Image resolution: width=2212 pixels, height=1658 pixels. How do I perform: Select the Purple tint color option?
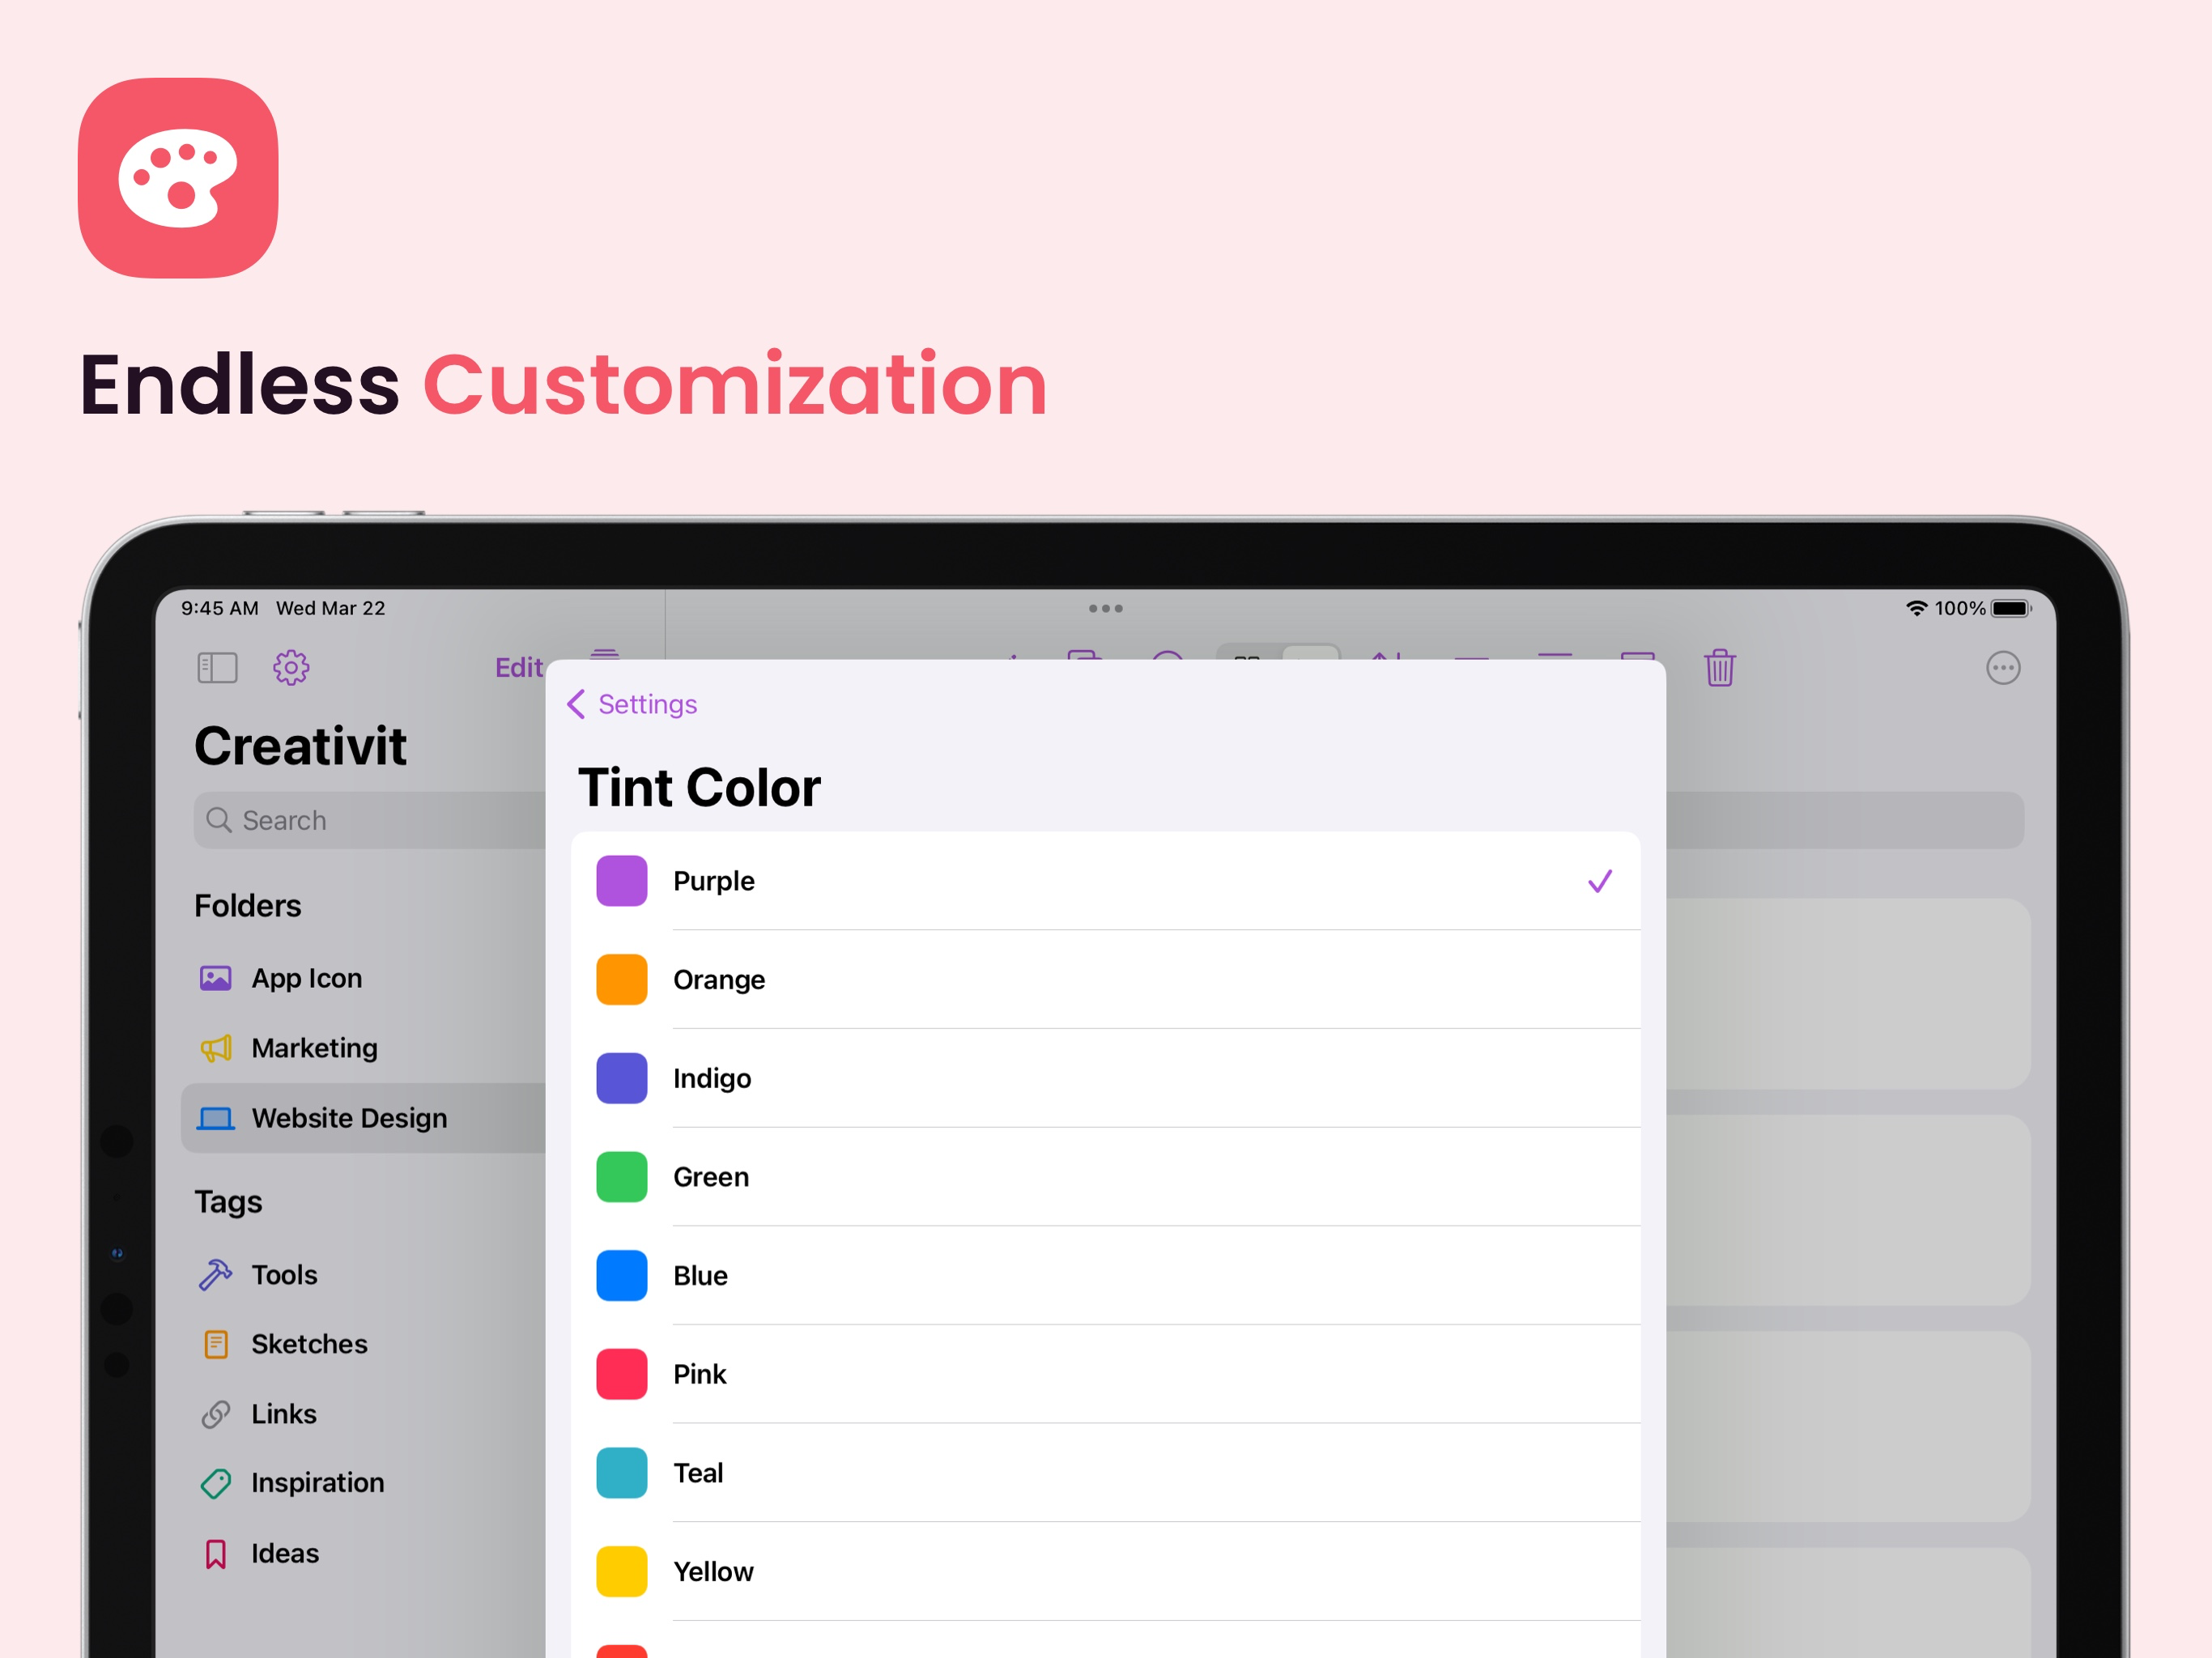tap(1105, 880)
